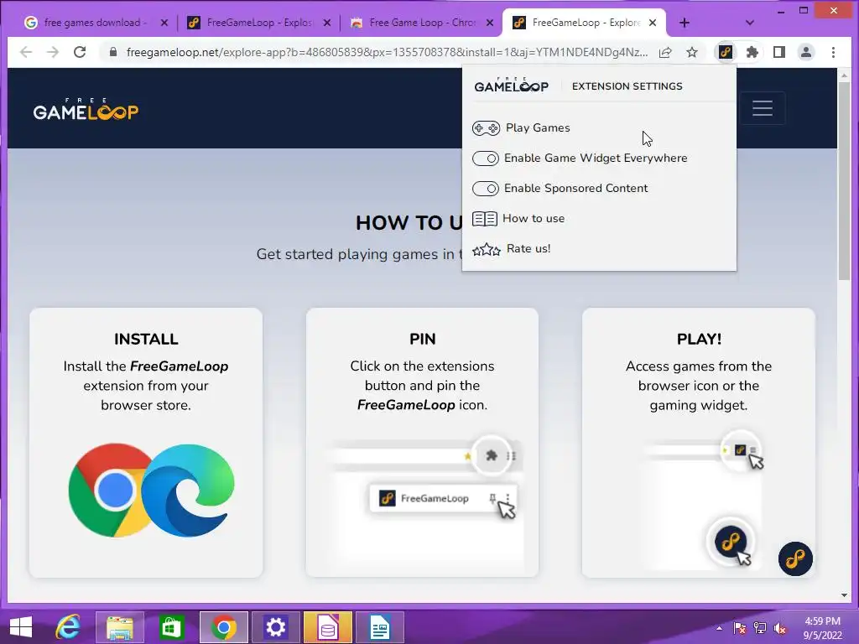The image size is (859, 644).
Task: Go forward with the forward arrow
Action: [53, 52]
